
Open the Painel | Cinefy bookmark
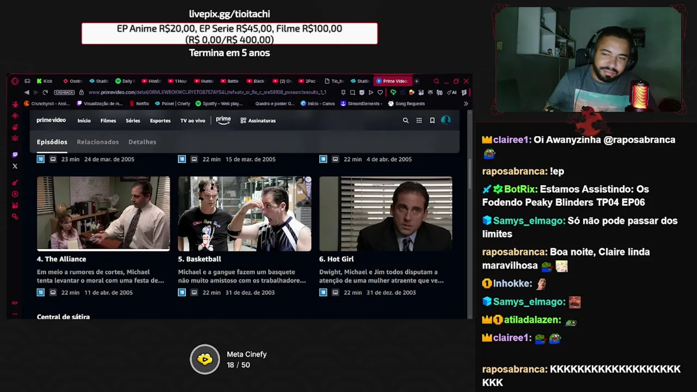[x=173, y=103]
